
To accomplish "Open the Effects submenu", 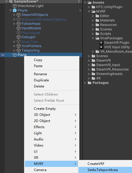I will [52, 127].
